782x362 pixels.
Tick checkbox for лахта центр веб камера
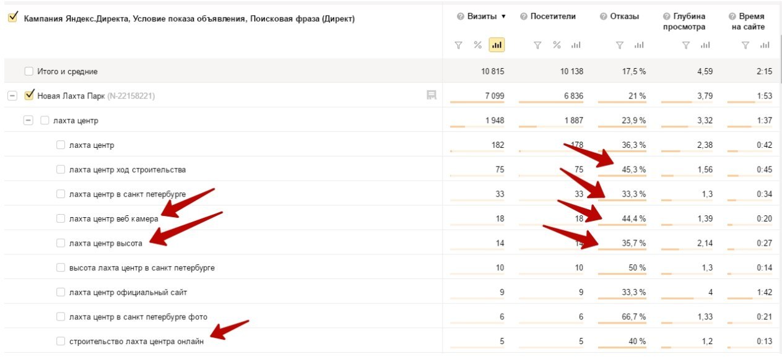[61, 218]
